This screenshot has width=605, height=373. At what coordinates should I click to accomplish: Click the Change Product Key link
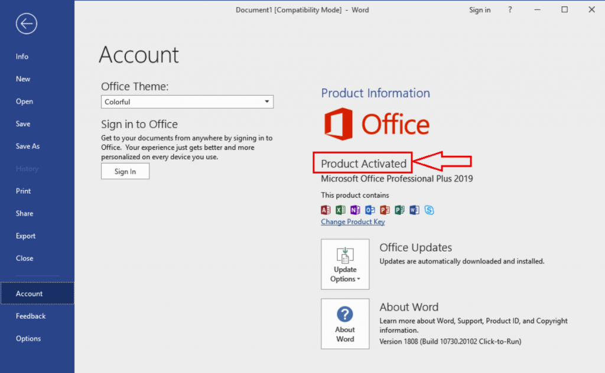click(x=353, y=221)
